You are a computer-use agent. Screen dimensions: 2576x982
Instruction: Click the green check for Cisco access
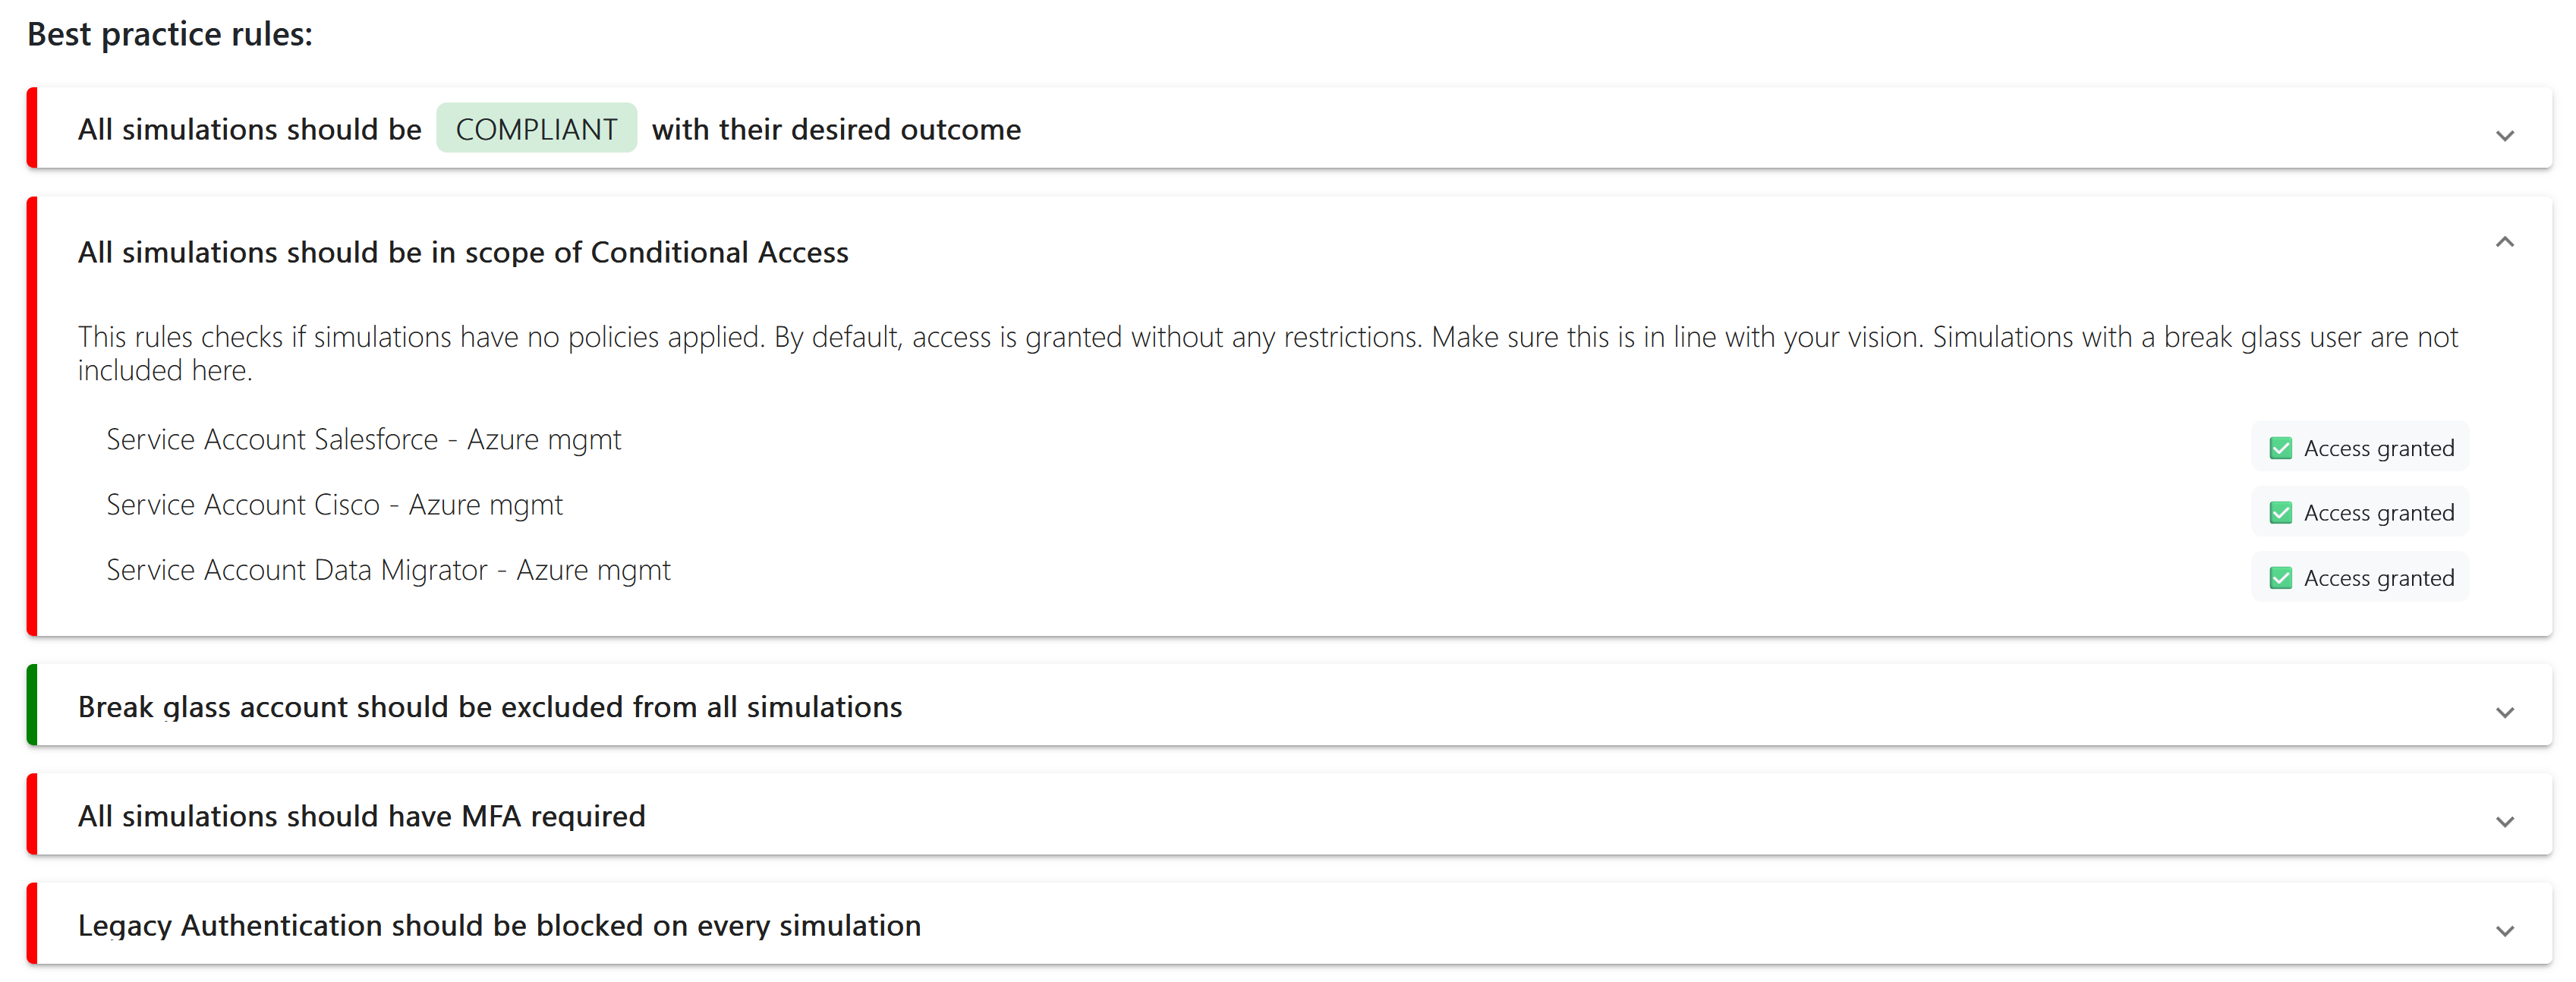click(2280, 513)
